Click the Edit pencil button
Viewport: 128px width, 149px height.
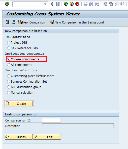[x=47, y=137]
